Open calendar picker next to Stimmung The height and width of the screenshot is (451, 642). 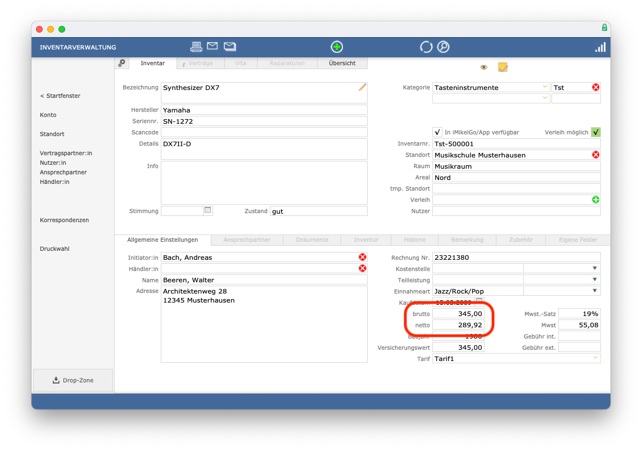(x=208, y=210)
